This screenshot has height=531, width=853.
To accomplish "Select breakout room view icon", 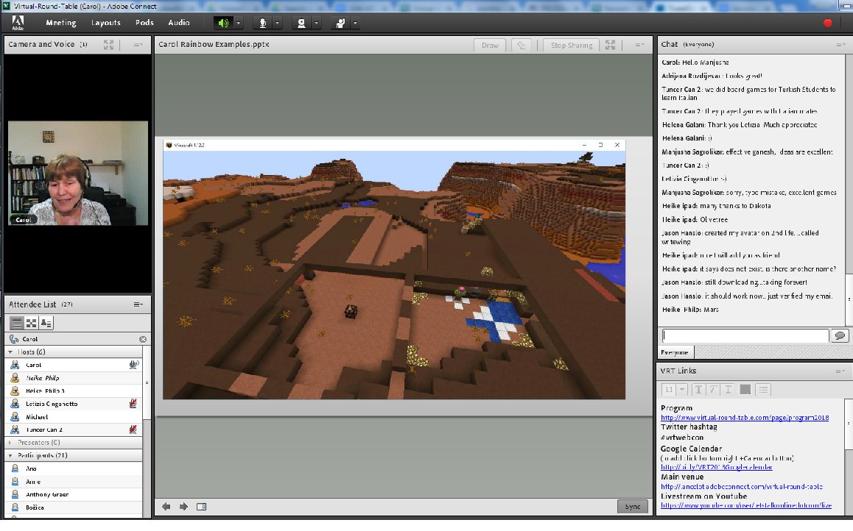I will tap(32, 323).
